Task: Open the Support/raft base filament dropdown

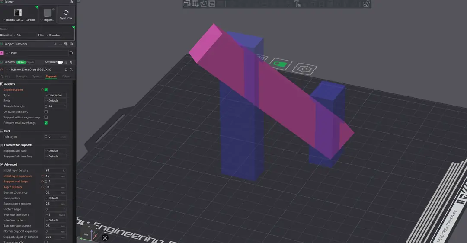Action: 55,151
